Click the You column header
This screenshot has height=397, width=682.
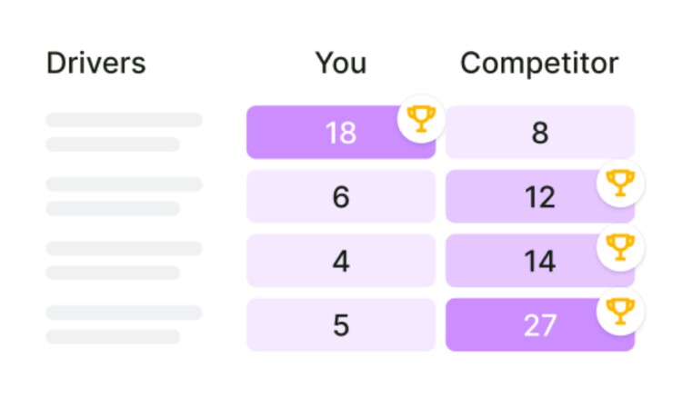point(341,63)
